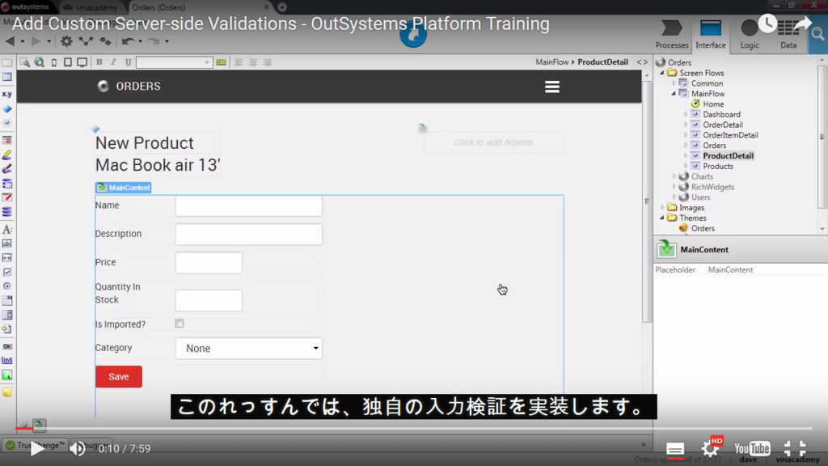Select the Products screen

click(718, 167)
